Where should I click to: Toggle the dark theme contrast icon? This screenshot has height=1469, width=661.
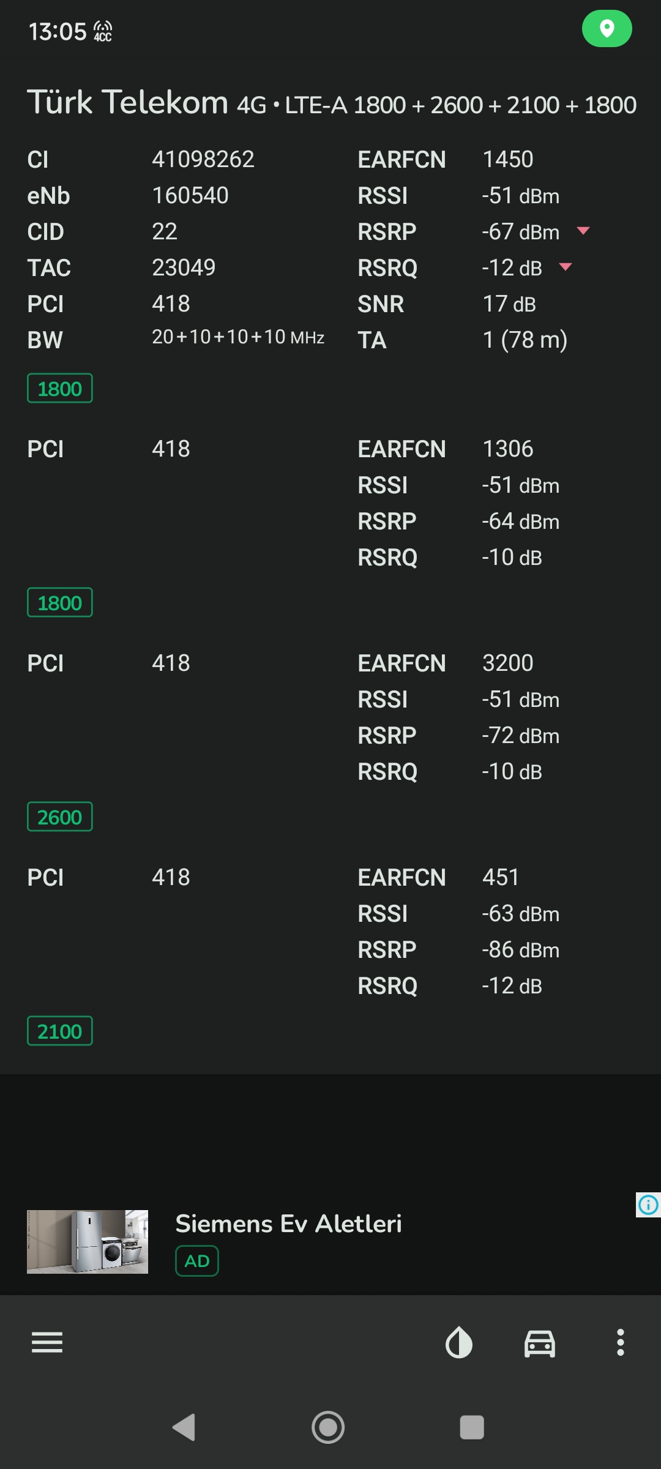[x=459, y=1342]
